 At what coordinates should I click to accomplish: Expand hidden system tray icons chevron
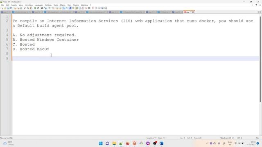tap(207, 143)
